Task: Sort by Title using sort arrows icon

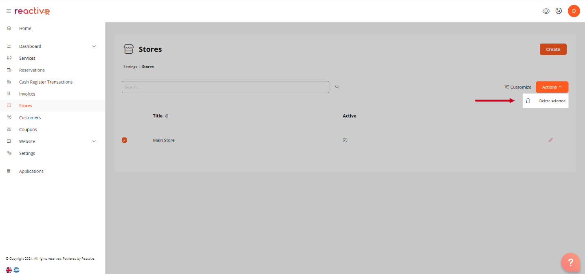Action: pyautogui.click(x=167, y=116)
